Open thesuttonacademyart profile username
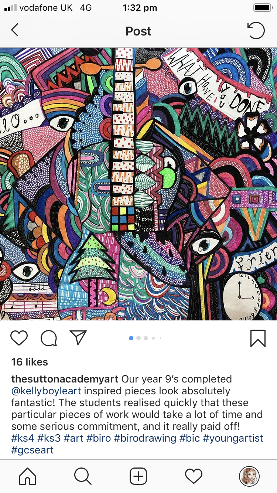The height and width of the screenshot is (493, 277). point(65,379)
